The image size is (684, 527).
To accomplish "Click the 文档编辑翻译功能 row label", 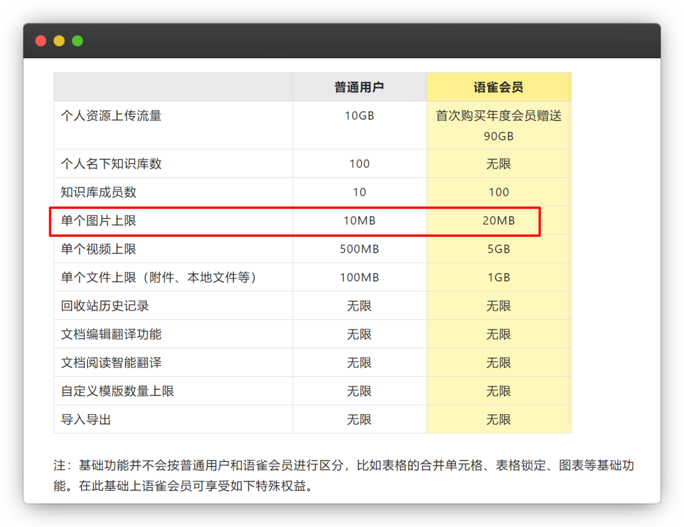I will pos(111,334).
